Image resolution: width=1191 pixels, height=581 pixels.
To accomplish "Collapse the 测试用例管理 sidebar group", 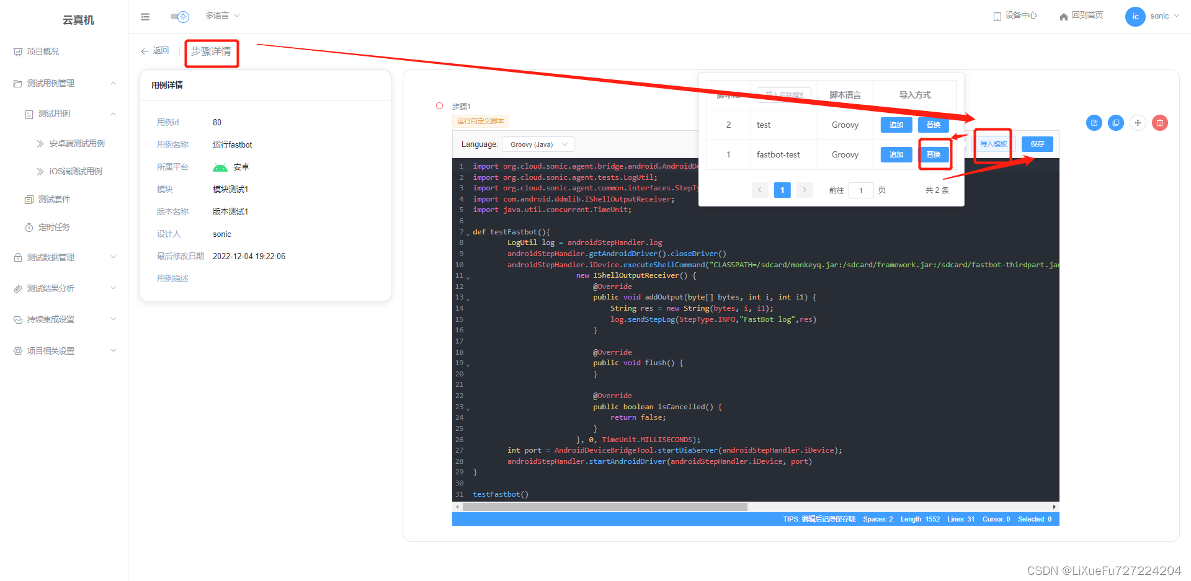I will tap(64, 83).
